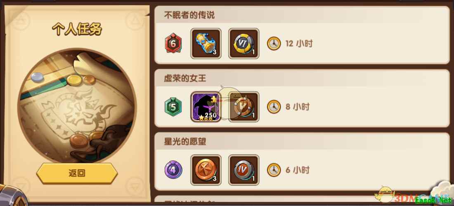
Task: Tap the IV badge reward icon
Action: [244, 170]
